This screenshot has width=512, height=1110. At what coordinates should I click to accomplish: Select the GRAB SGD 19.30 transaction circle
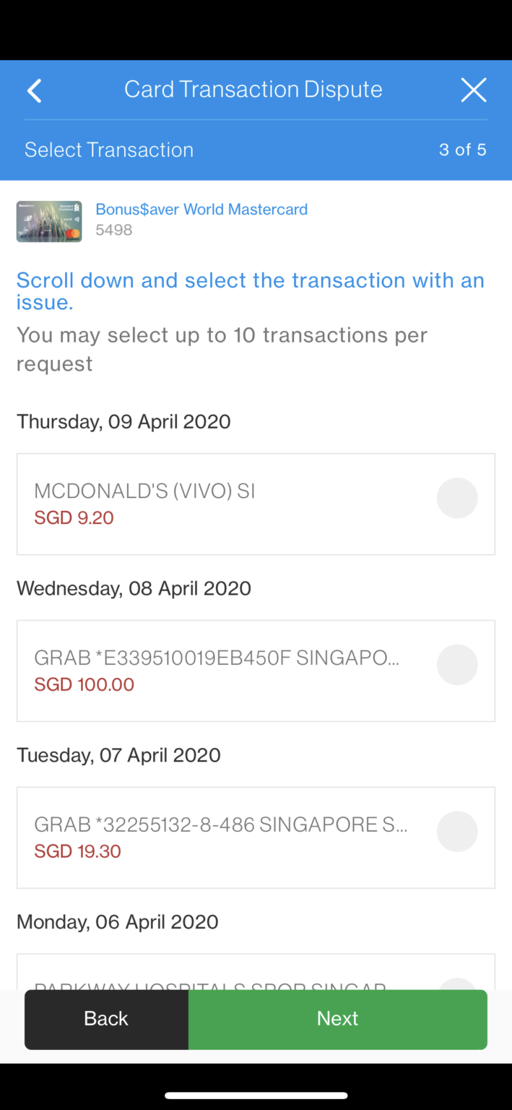pyautogui.click(x=457, y=831)
